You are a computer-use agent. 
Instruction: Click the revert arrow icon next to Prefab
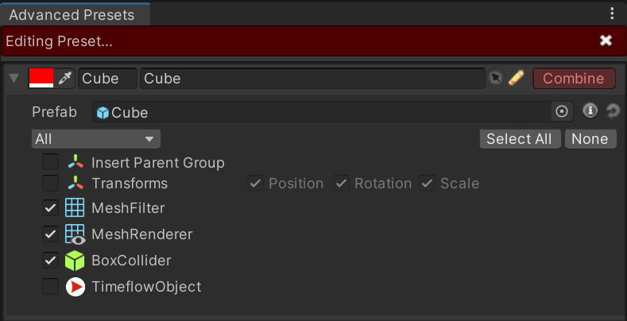coord(612,111)
